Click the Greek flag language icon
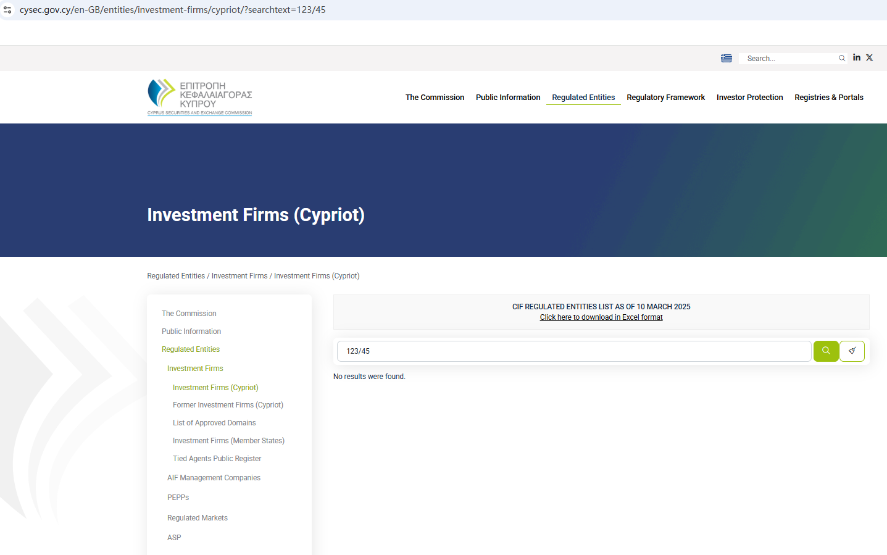 (x=726, y=58)
